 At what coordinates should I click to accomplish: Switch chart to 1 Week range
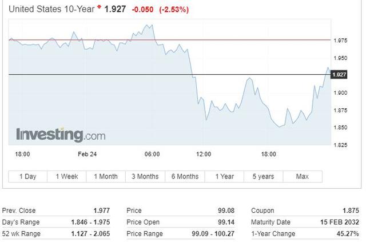67,176
